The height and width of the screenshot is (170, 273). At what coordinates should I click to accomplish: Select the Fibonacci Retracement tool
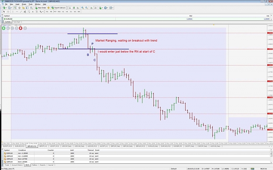click(x=29, y=12)
